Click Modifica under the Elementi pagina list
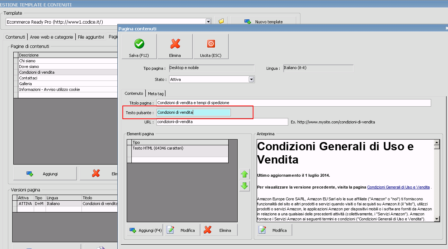This screenshot has height=249, width=448. (x=183, y=230)
